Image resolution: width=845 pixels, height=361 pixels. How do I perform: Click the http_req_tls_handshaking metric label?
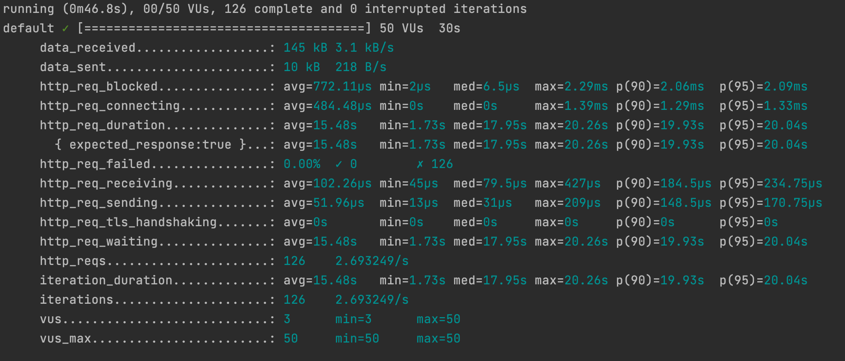click(x=128, y=223)
